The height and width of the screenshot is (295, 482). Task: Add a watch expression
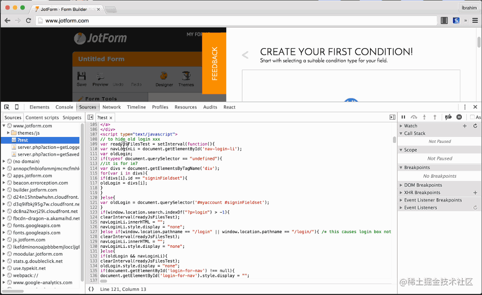[465, 126]
